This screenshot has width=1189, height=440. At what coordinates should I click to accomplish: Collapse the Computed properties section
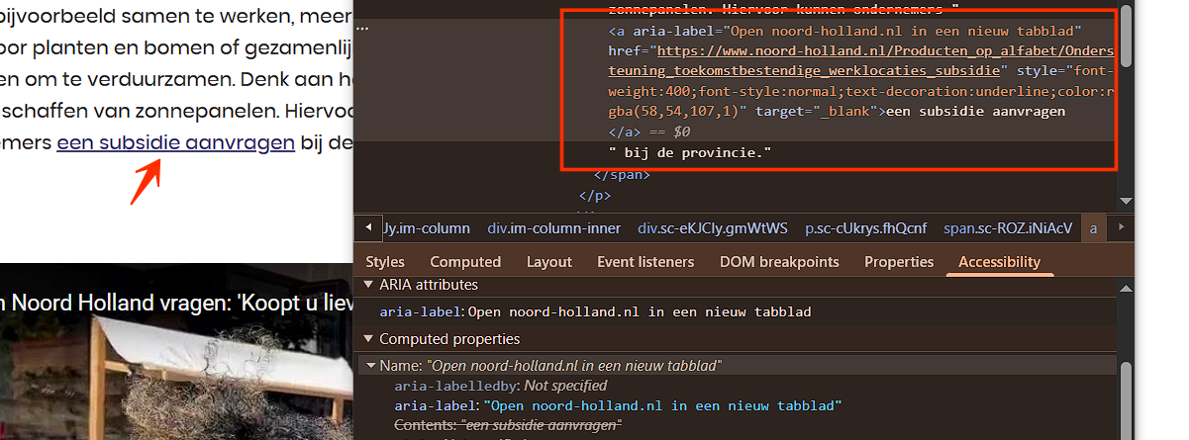pos(365,339)
